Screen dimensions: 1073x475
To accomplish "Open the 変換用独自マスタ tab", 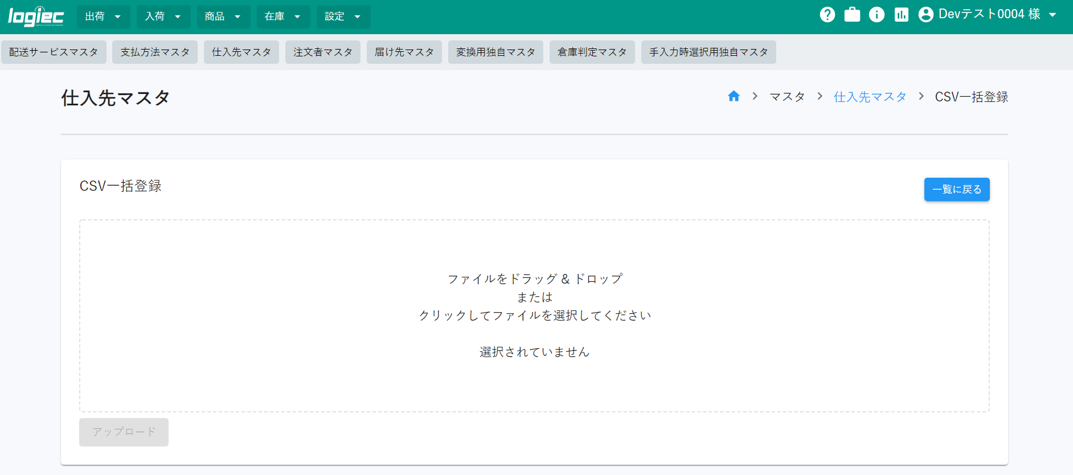I will [x=495, y=52].
